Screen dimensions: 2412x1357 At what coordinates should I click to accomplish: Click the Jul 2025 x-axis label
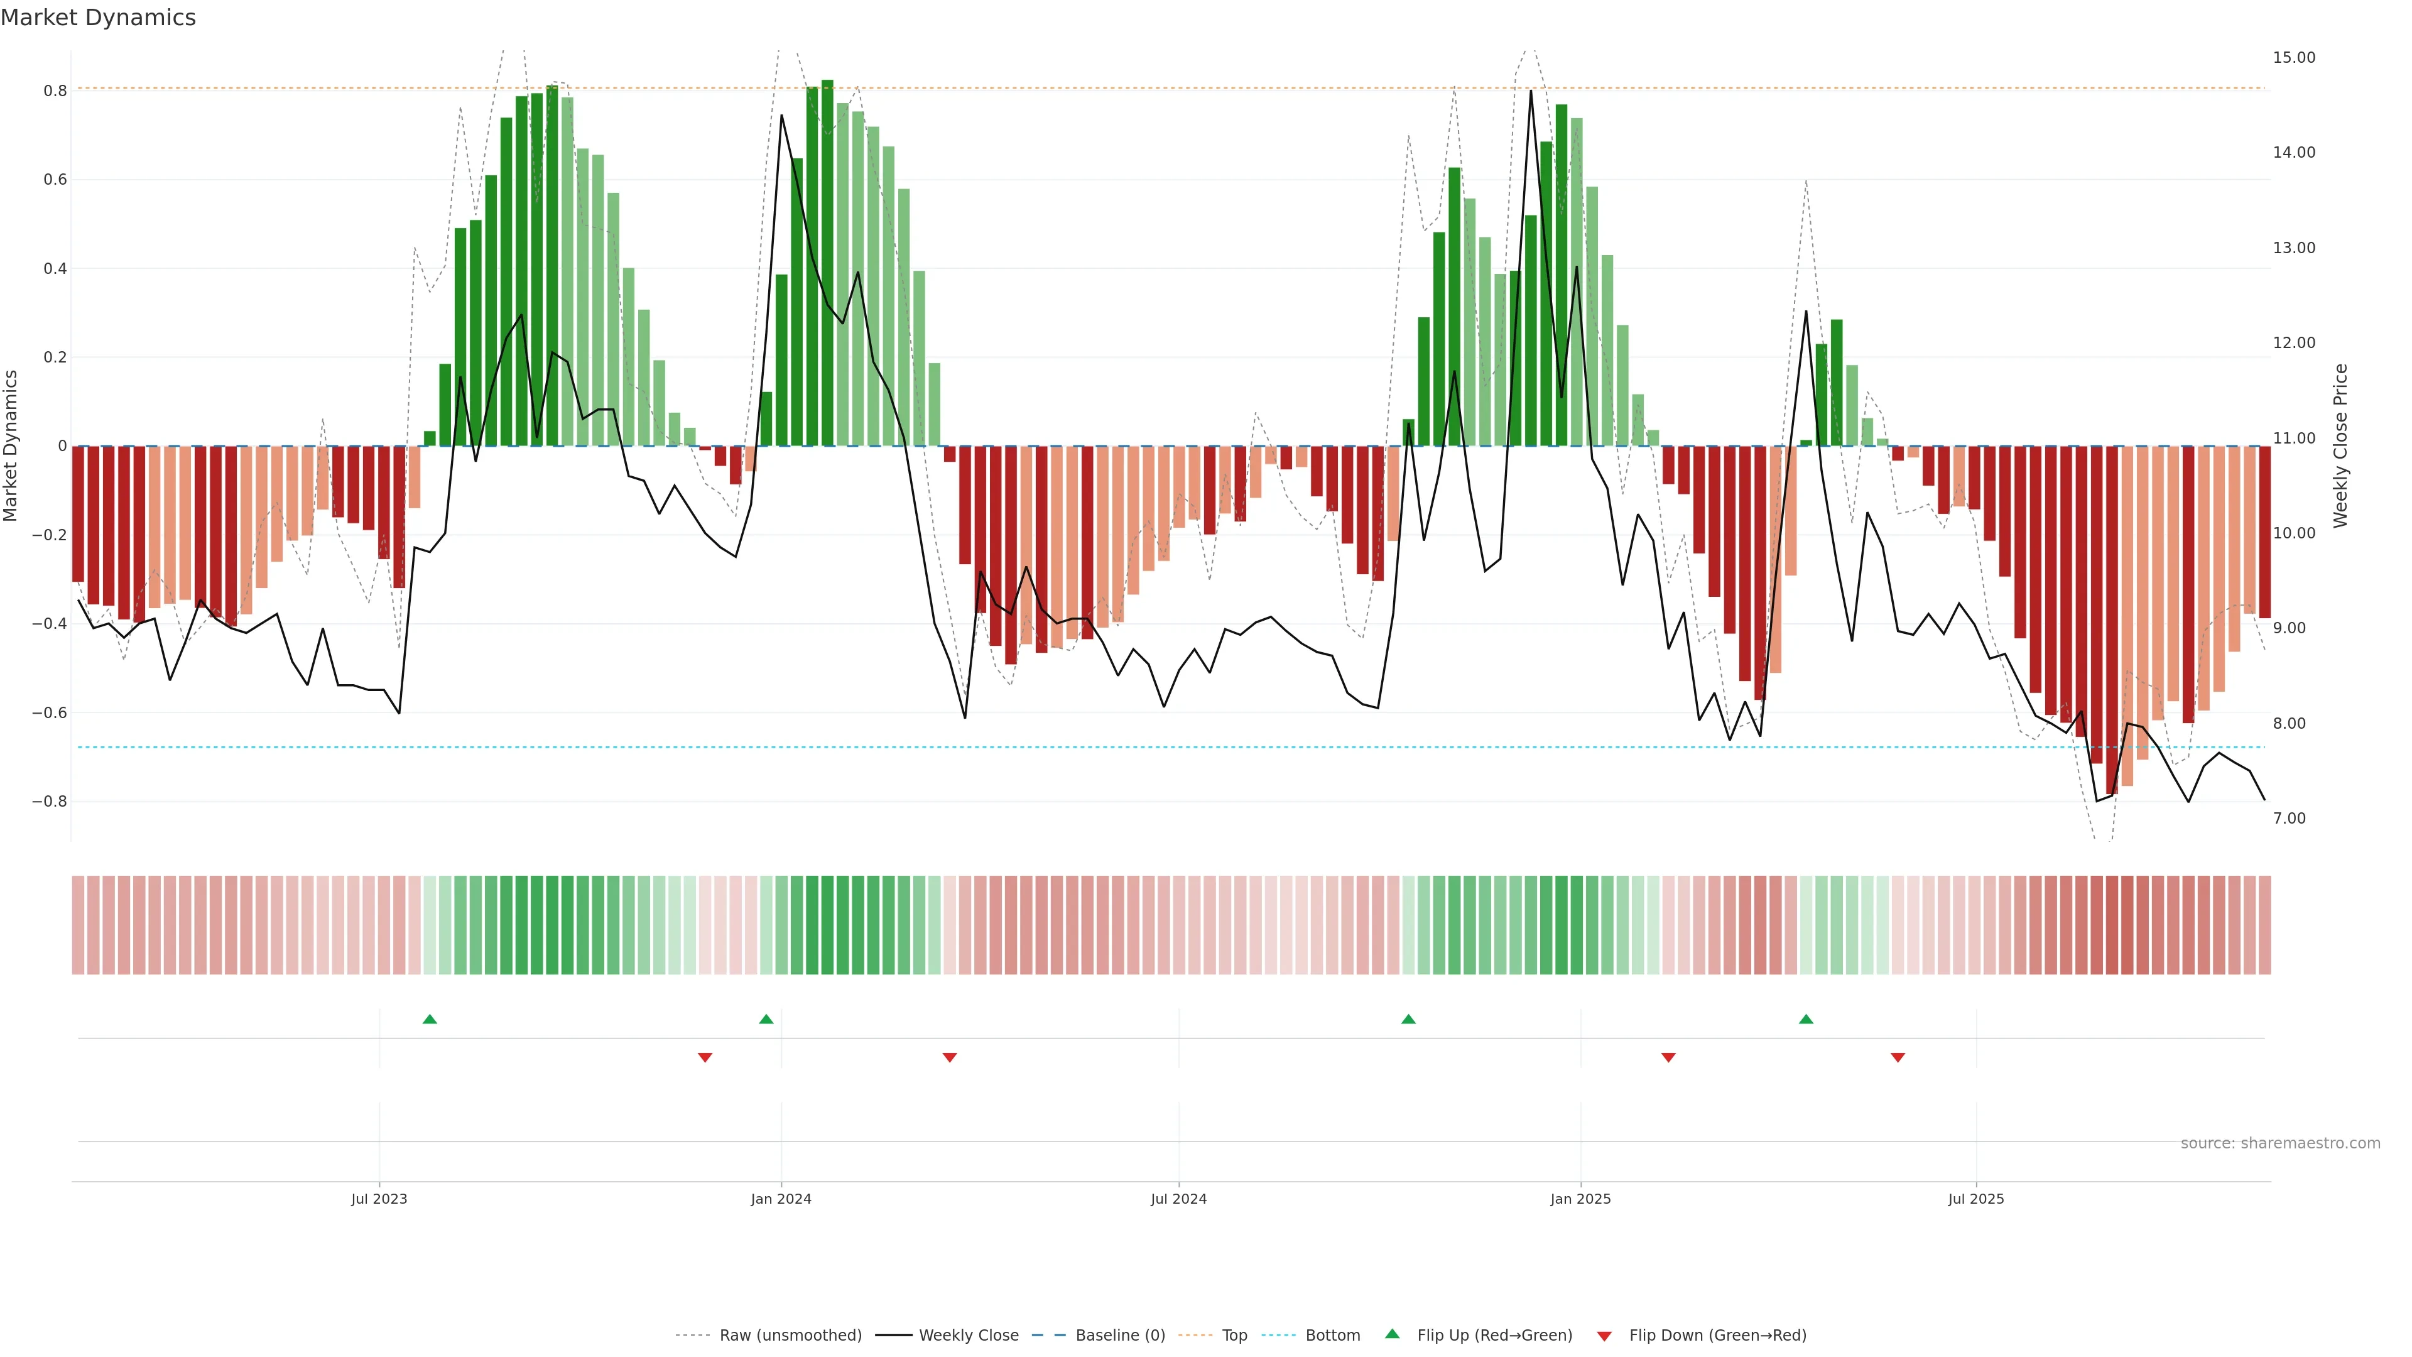tap(1975, 1199)
